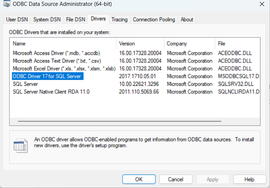The width and height of the screenshot is (270, 188).
Task: Click version 2017.1710.05.01 cell
Action: (x=138, y=76)
